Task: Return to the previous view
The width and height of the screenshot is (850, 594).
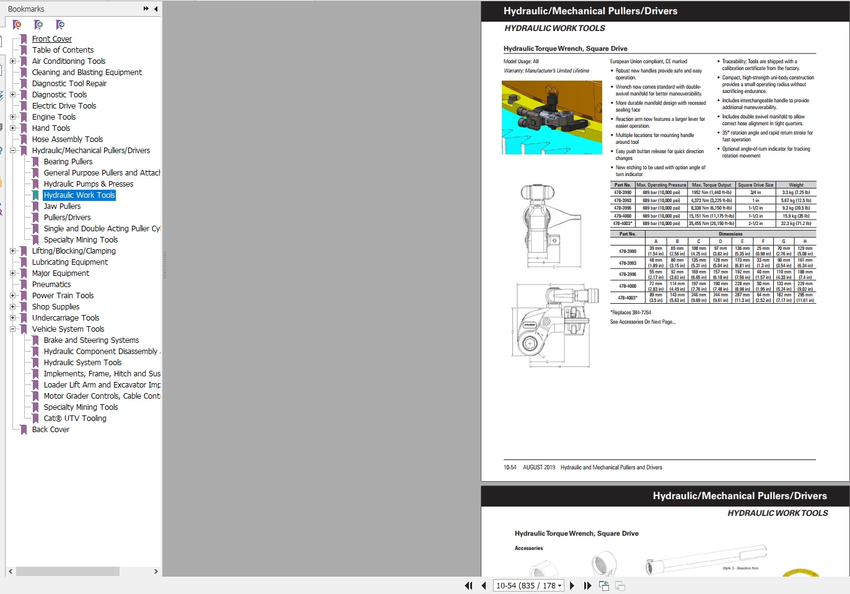Action: pos(603,585)
